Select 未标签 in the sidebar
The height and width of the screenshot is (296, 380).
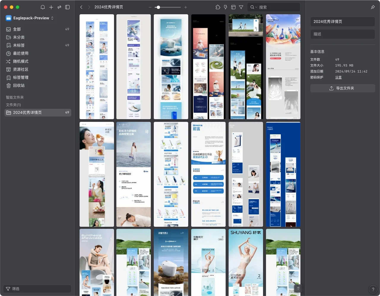[x=38, y=45]
